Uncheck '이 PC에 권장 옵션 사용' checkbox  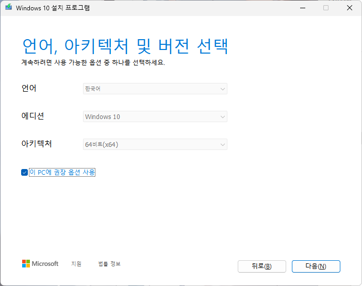(24, 172)
